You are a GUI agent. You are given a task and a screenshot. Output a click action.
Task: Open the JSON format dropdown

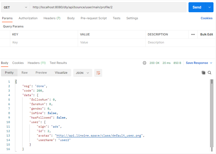82,73
